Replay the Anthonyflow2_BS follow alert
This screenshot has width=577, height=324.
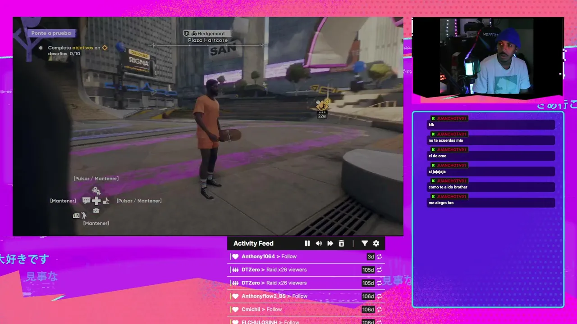380,296
